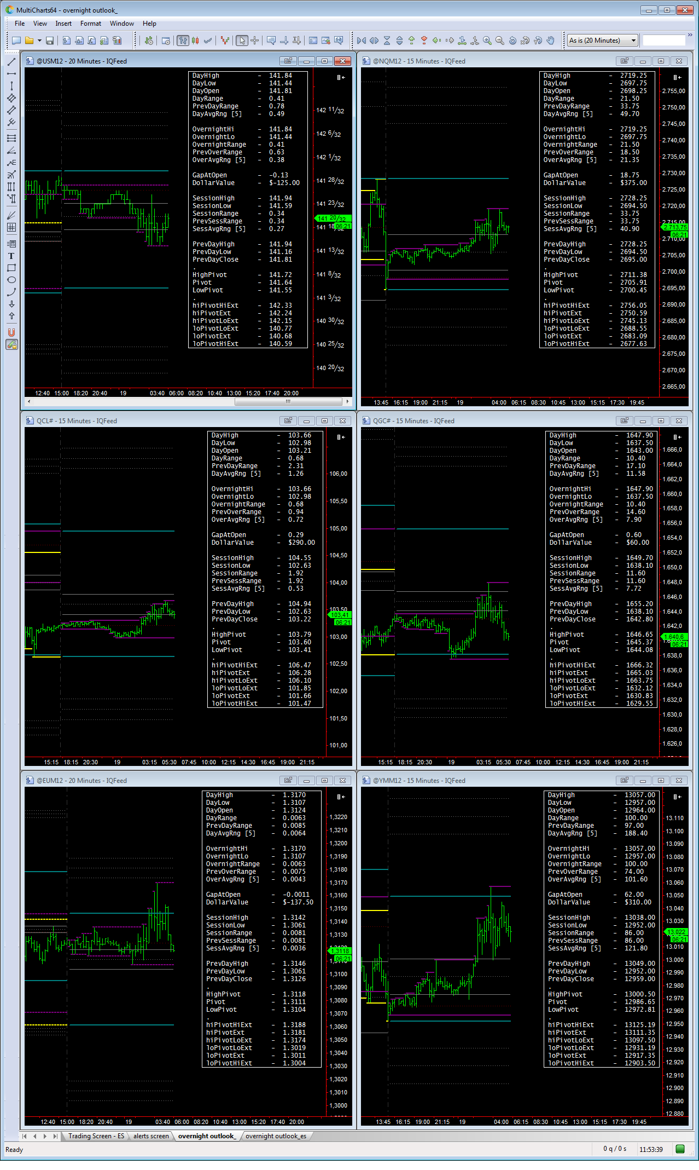This screenshot has height=1170, width=699.
Task: Select the Vertical Line drawing tool
Action: pos(11,86)
